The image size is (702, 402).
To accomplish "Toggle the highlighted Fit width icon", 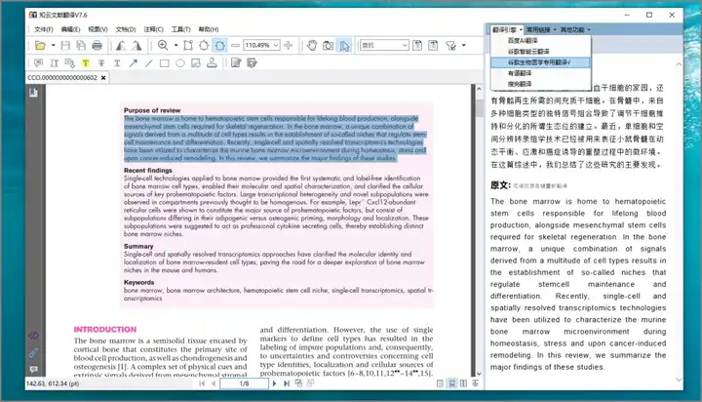I will [x=219, y=45].
